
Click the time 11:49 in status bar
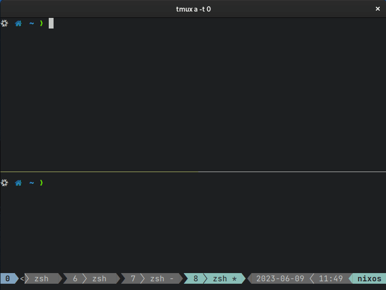pyautogui.click(x=331, y=278)
